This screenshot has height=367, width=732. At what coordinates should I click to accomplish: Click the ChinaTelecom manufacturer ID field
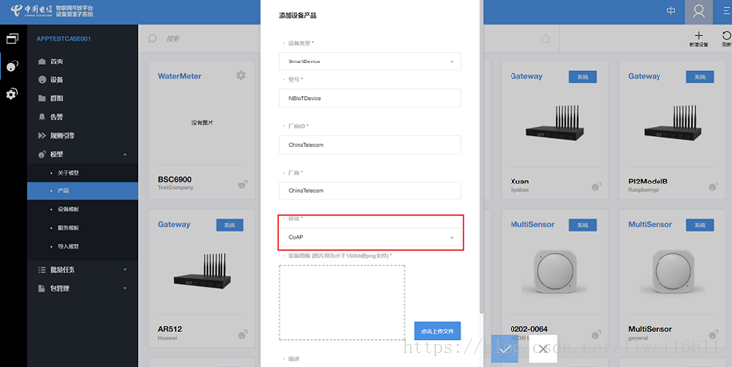coord(369,145)
